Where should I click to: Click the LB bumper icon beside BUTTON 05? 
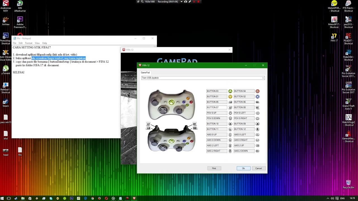(x=230, y=102)
